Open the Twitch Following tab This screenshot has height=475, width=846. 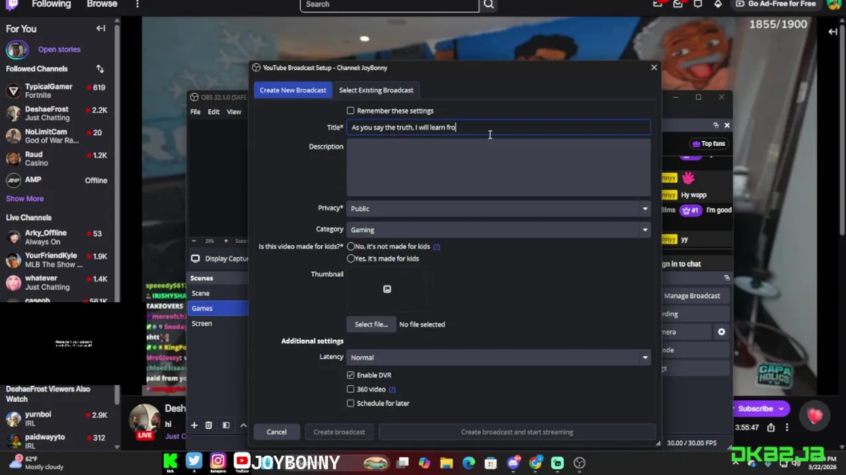[51, 4]
